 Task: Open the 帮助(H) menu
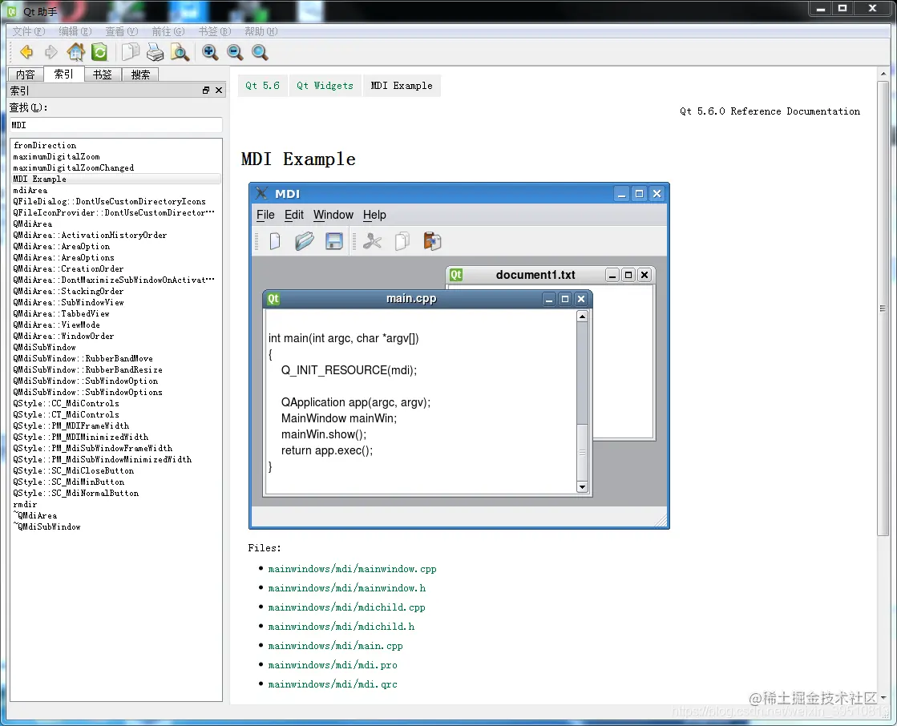[x=261, y=31]
